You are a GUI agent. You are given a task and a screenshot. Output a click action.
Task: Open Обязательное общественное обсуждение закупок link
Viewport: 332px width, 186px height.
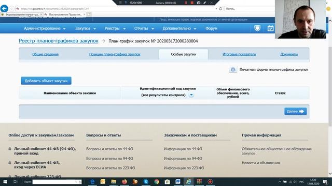click(276, 151)
